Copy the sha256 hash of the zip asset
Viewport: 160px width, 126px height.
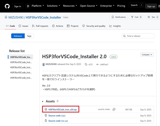pos(114,109)
